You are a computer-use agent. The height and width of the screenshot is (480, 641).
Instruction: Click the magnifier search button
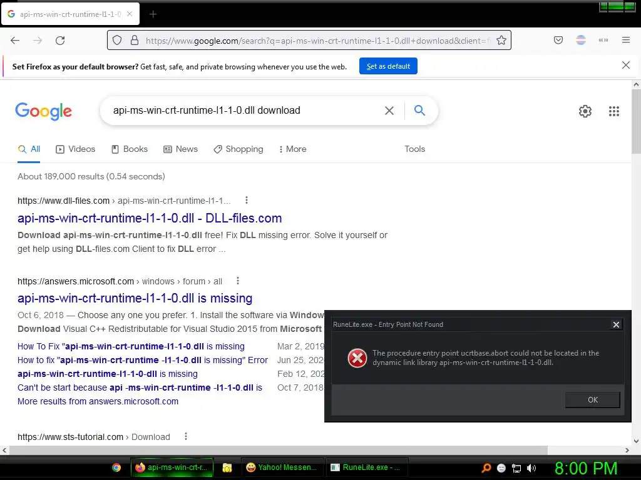419,110
